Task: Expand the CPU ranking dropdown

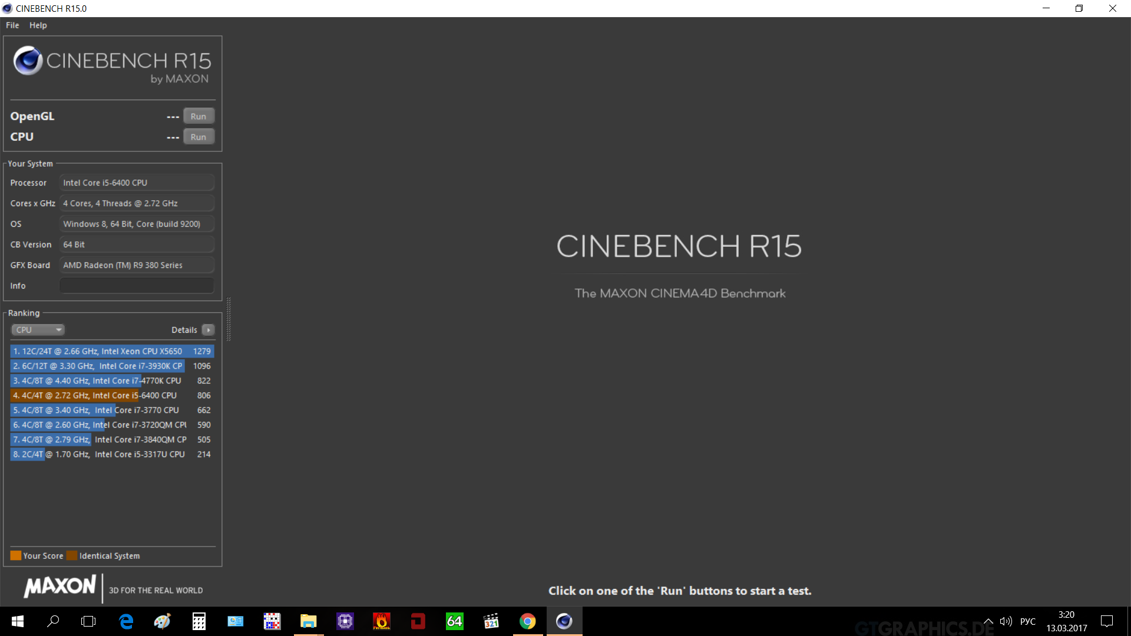Action: [x=38, y=330]
